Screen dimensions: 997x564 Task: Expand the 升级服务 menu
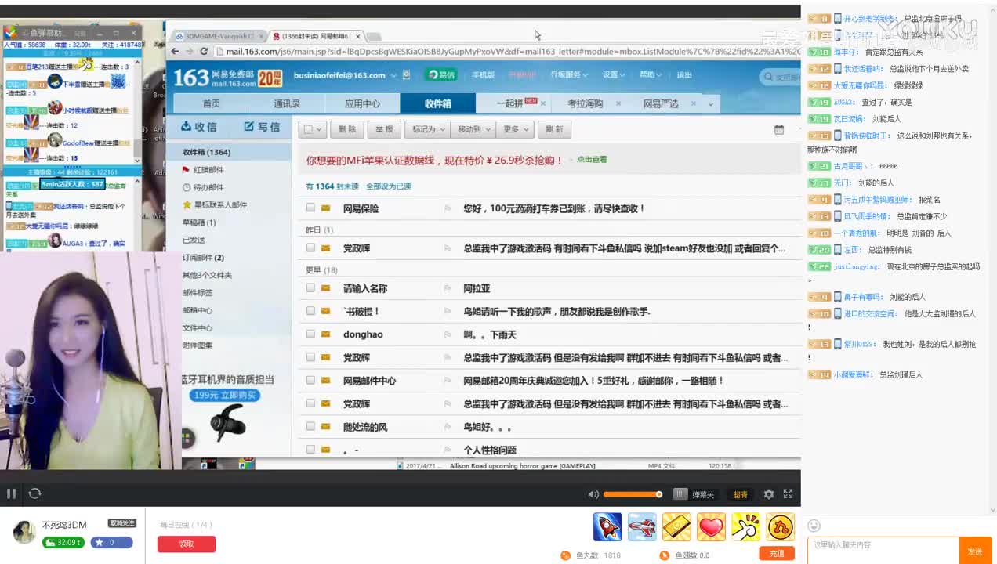coord(569,75)
